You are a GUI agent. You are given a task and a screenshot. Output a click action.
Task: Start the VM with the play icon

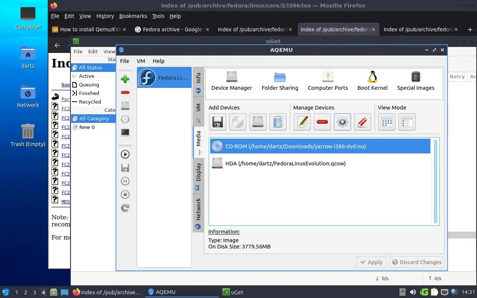(x=125, y=154)
